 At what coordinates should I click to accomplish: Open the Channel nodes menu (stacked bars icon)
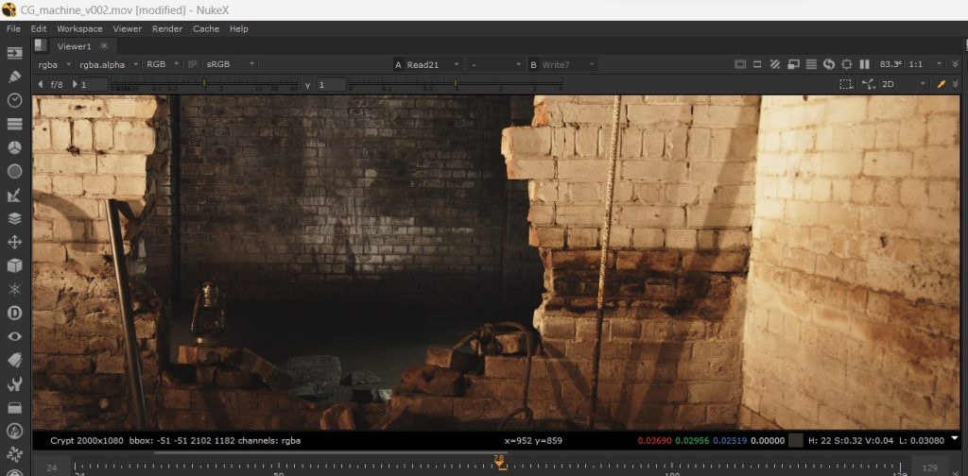click(14, 124)
